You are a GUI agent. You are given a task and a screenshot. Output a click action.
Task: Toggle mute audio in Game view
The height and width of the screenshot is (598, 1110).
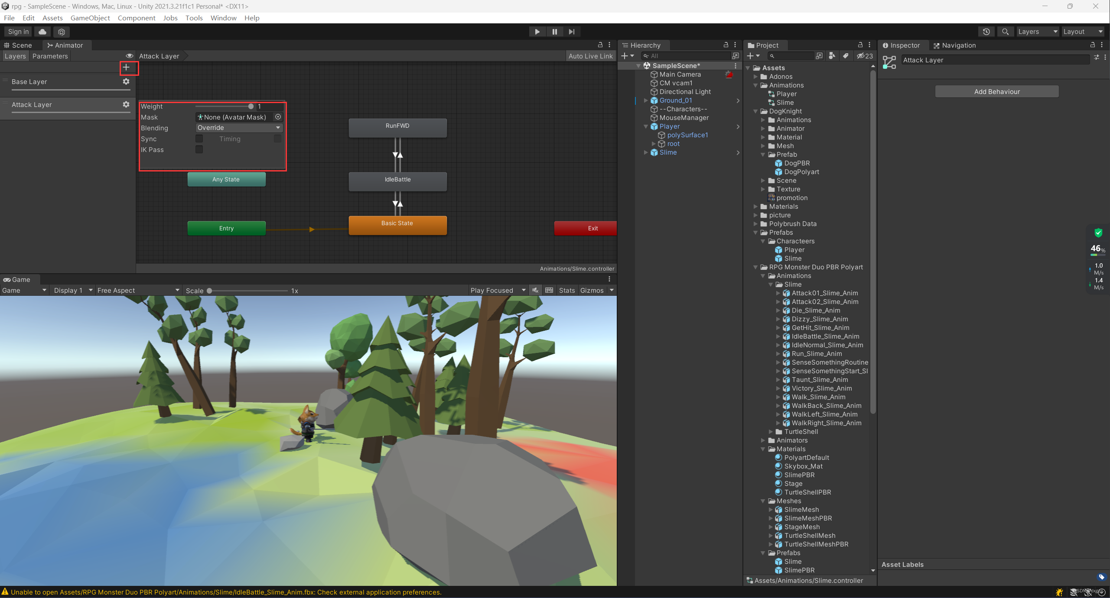coord(536,291)
